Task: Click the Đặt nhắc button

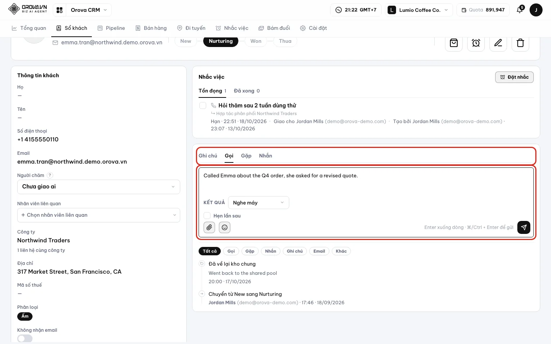Action: tap(514, 77)
